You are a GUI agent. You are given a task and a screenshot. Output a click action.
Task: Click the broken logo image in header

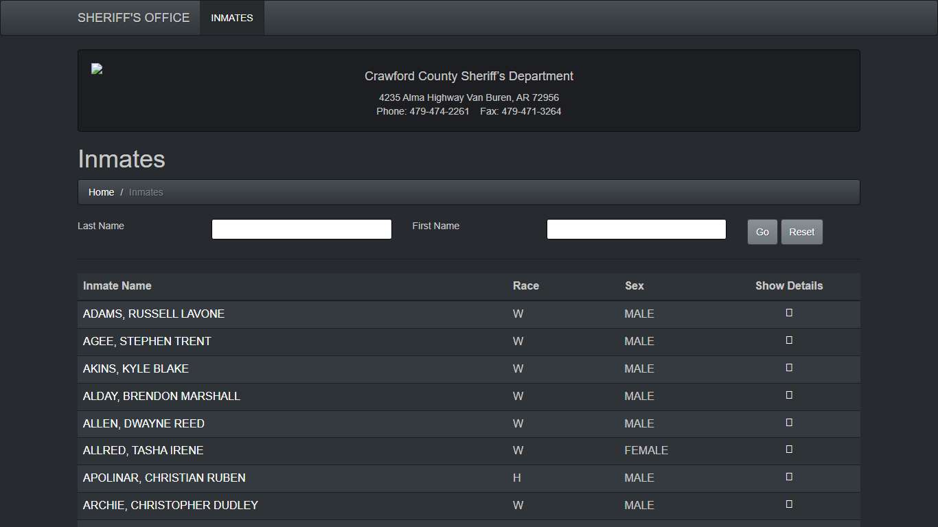[97, 69]
